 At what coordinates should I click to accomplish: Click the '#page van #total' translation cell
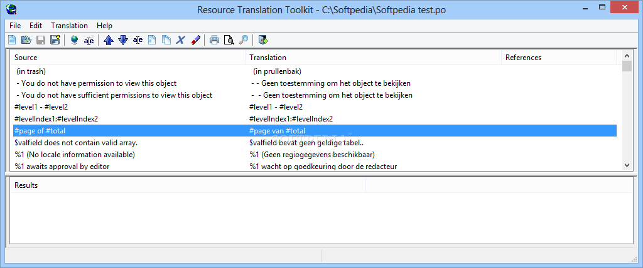[x=277, y=131]
